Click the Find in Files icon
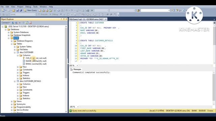The image size is (216, 121). click(138, 10)
